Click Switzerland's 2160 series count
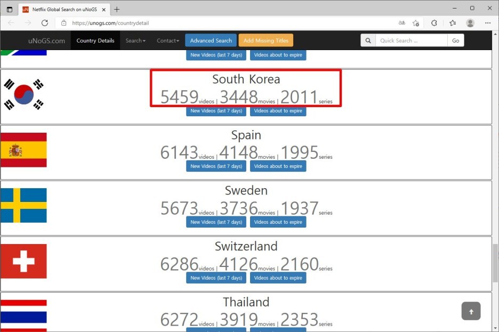Screen dimensions: 499x332 tap(299, 264)
